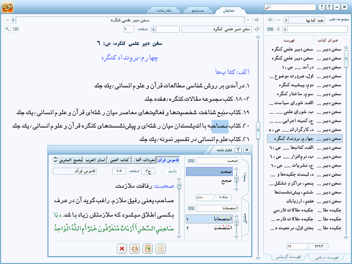Click the help icon in لغت نامه panel
Screen dimensions: 352x264
(x=238, y=150)
